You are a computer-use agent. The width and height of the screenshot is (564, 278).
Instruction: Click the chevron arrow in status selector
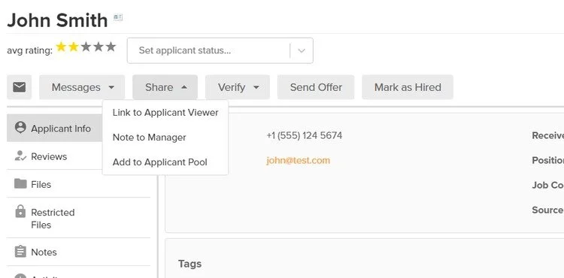(302, 50)
